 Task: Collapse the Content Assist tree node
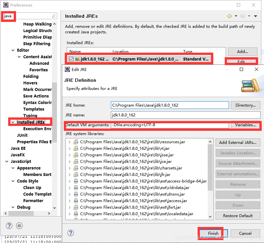point(19,57)
